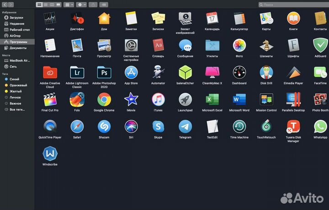The image size is (329, 210).
Task: Switch to gallery view mode
Action: pyautogui.click(x=58, y=4)
